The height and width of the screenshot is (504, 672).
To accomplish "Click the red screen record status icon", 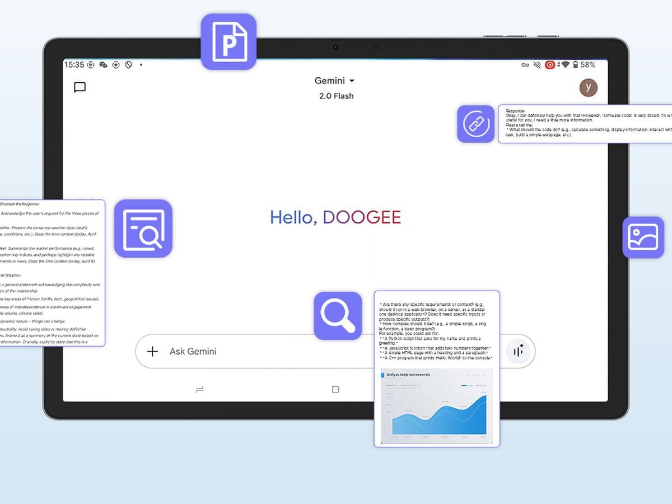I will tap(550, 65).
